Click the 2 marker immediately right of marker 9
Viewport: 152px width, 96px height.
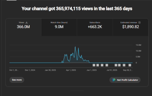point(119,65)
